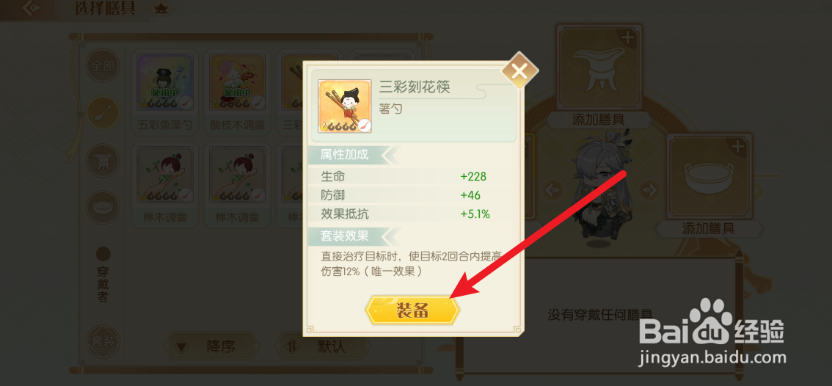Switch to next character with right arrow

pos(649,189)
